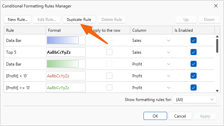Select the green AaBbCcYyZz format preview
The height and width of the screenshot is (126, 224).
[66, 87]
